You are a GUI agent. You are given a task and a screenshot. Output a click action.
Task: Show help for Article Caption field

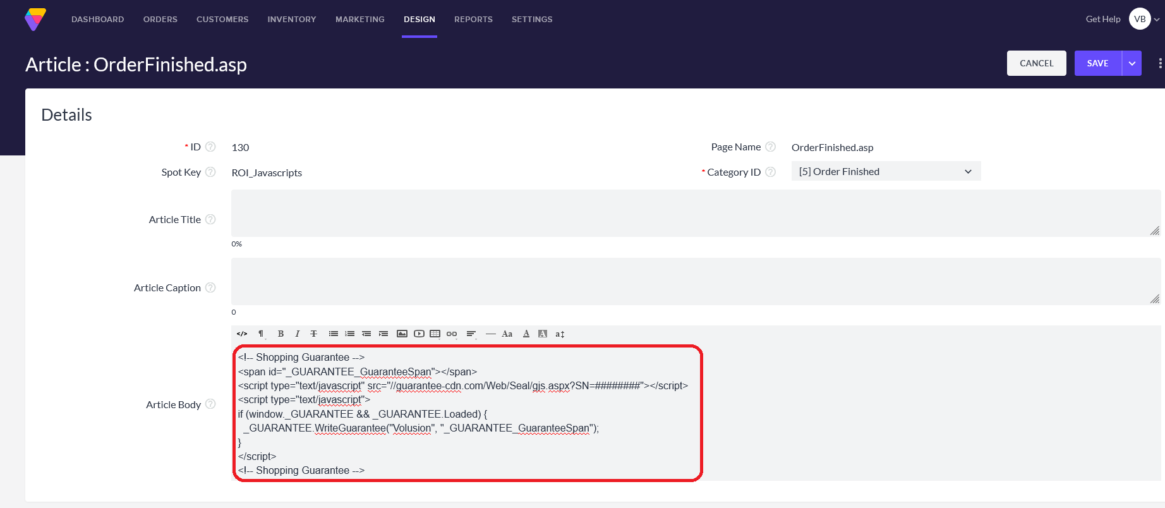(210, 287)
